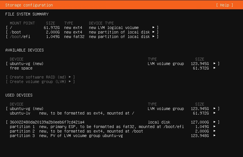Select partition 1 primary ESP row
Image resolution: width=243 pixels, height=157 pixels.
[x=113, y=127]
